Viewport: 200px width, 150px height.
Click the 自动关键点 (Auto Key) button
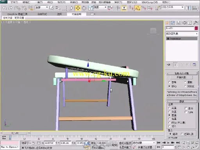tap(125, 143)
